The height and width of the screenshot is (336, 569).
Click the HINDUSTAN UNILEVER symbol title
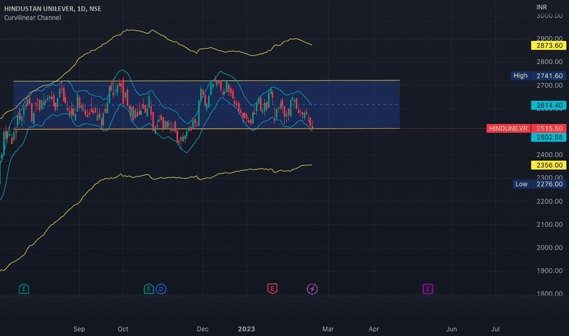coord(53,9)
